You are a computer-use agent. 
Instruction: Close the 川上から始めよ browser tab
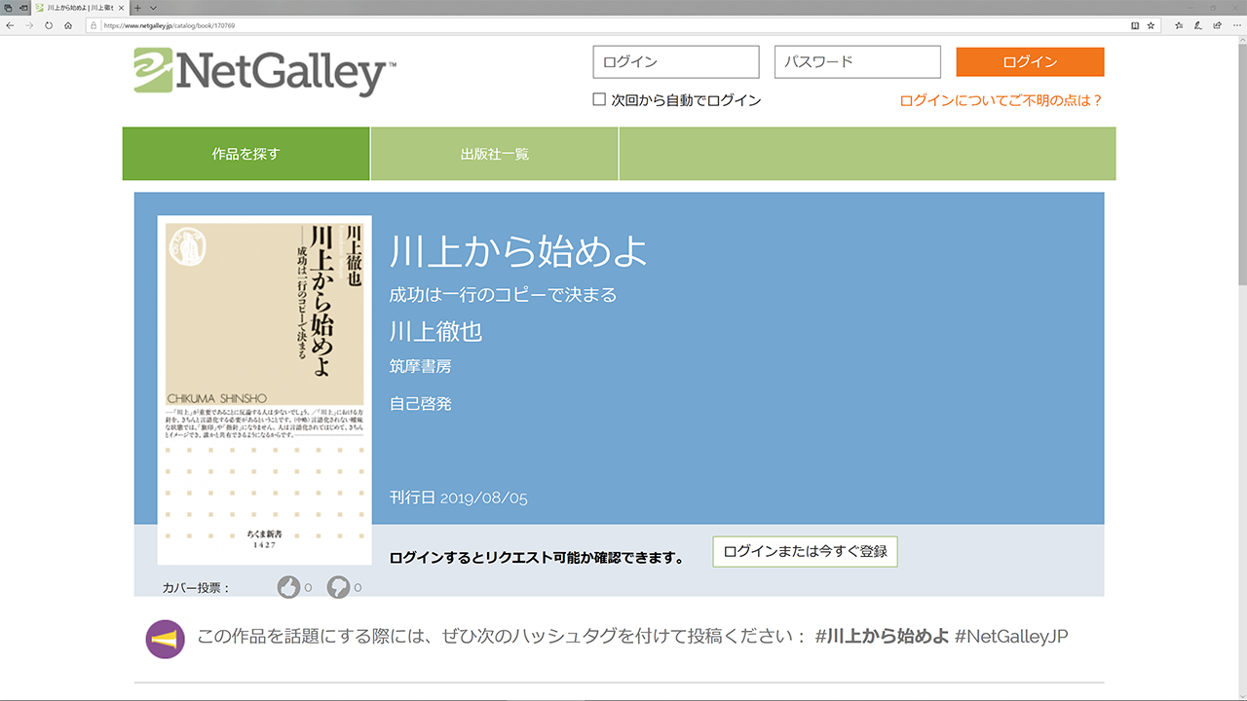(x=122, y=8)
